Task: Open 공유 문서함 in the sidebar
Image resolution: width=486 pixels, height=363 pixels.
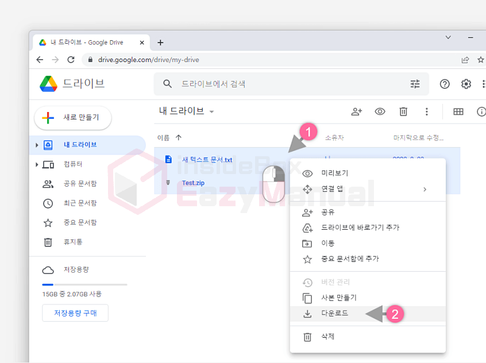Action: coord(80,184)
